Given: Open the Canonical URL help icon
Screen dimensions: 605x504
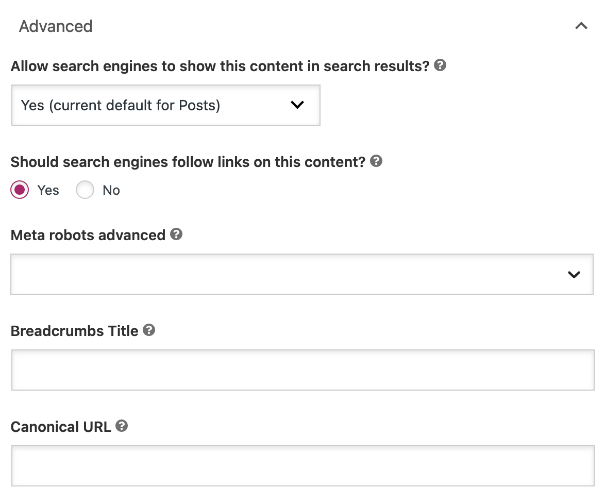Looking at the screenshot, I should 122,426.
